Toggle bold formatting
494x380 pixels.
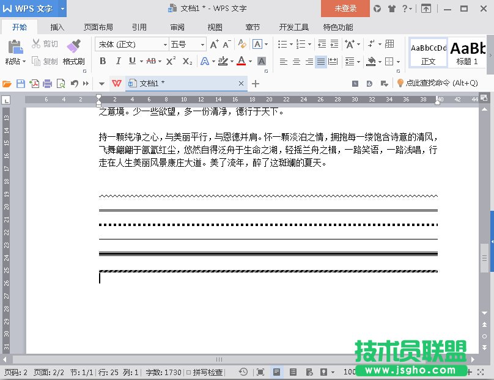pyautogui.click(x=103, y=61)
